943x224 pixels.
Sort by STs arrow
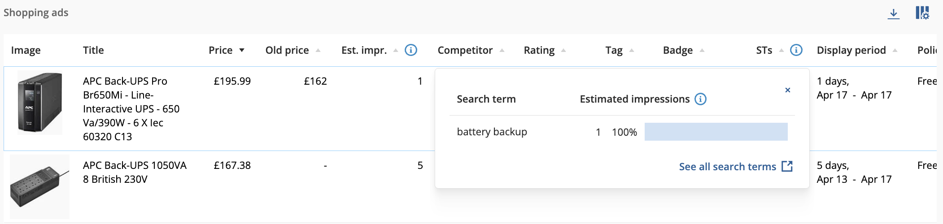(781, 50)
